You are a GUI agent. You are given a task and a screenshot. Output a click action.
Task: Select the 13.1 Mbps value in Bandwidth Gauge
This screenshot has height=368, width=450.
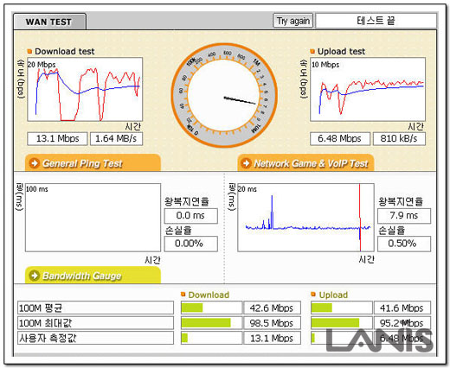coord(273,338)
